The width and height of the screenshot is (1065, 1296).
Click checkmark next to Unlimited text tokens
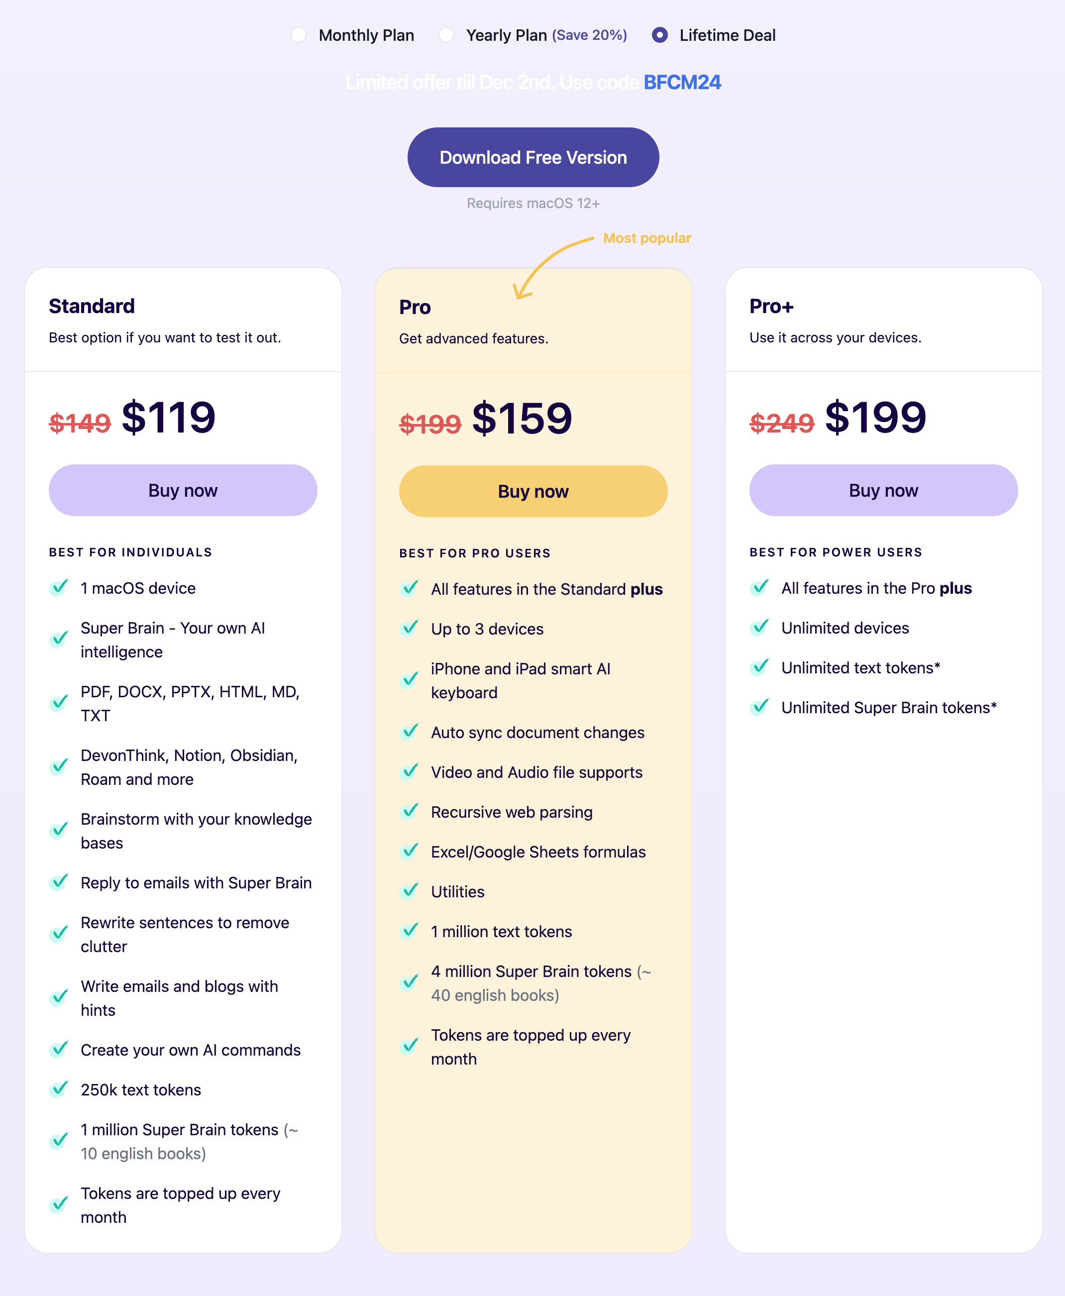[x=759, y=667]
